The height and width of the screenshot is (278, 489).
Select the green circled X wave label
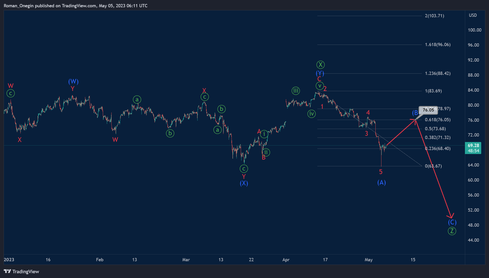320,65
